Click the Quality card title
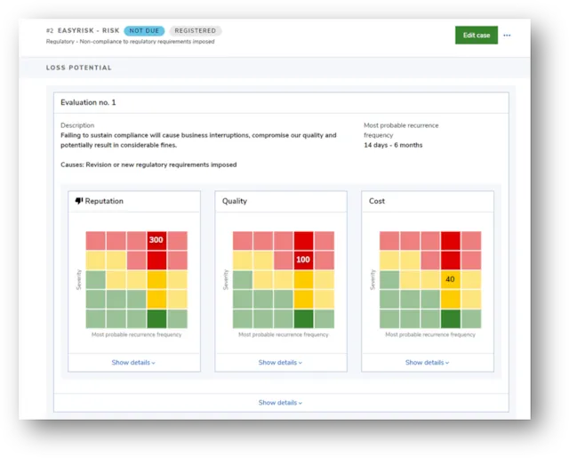The image size is (569, 458). tap(235, 201)
